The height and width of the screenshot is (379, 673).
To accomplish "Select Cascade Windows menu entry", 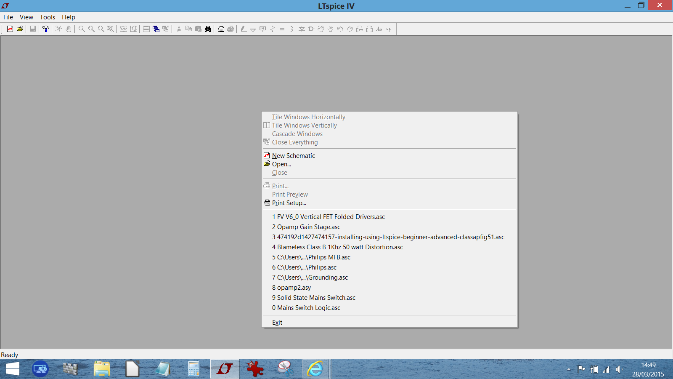I will pos(389,134).
